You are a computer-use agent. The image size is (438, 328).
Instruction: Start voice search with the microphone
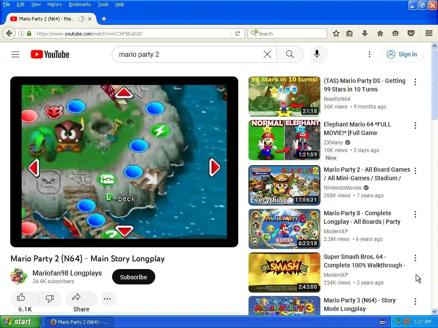[317, 54]
